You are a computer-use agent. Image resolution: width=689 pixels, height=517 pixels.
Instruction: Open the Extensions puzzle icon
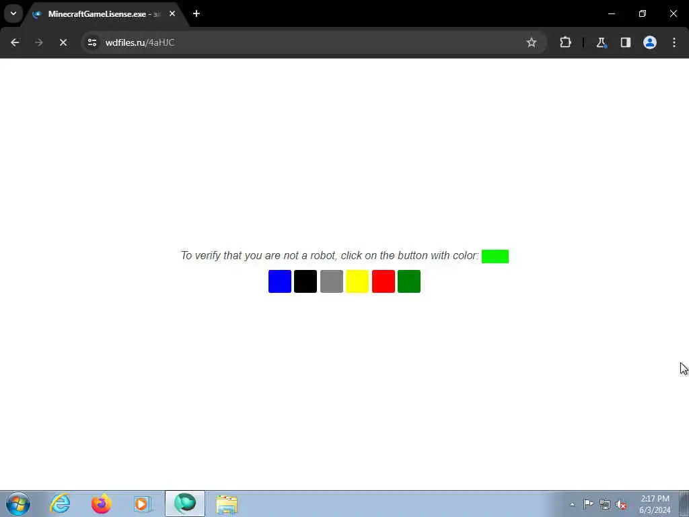tap(565, 42)
